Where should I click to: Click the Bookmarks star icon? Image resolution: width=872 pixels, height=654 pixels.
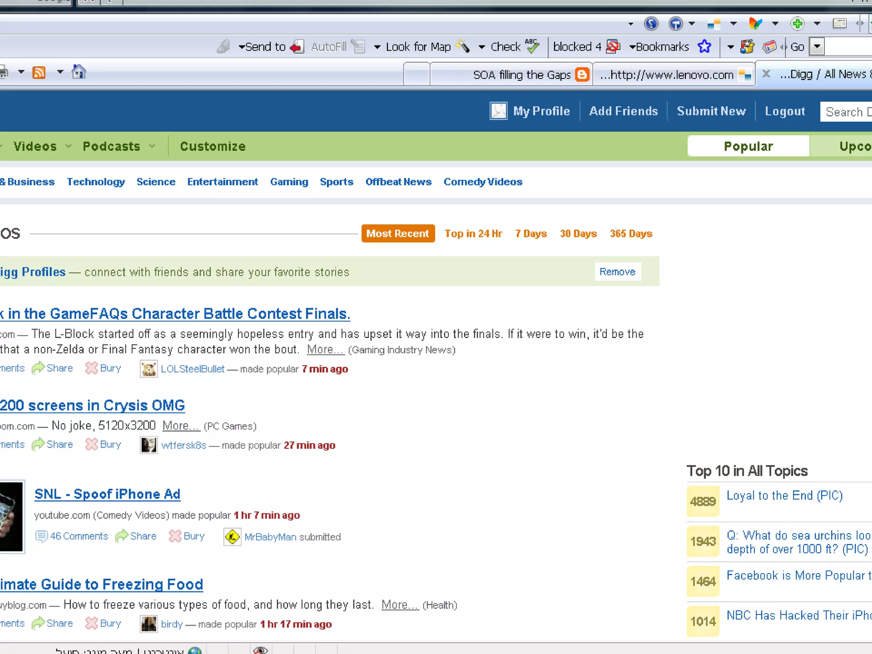click(x=704, y=46)
